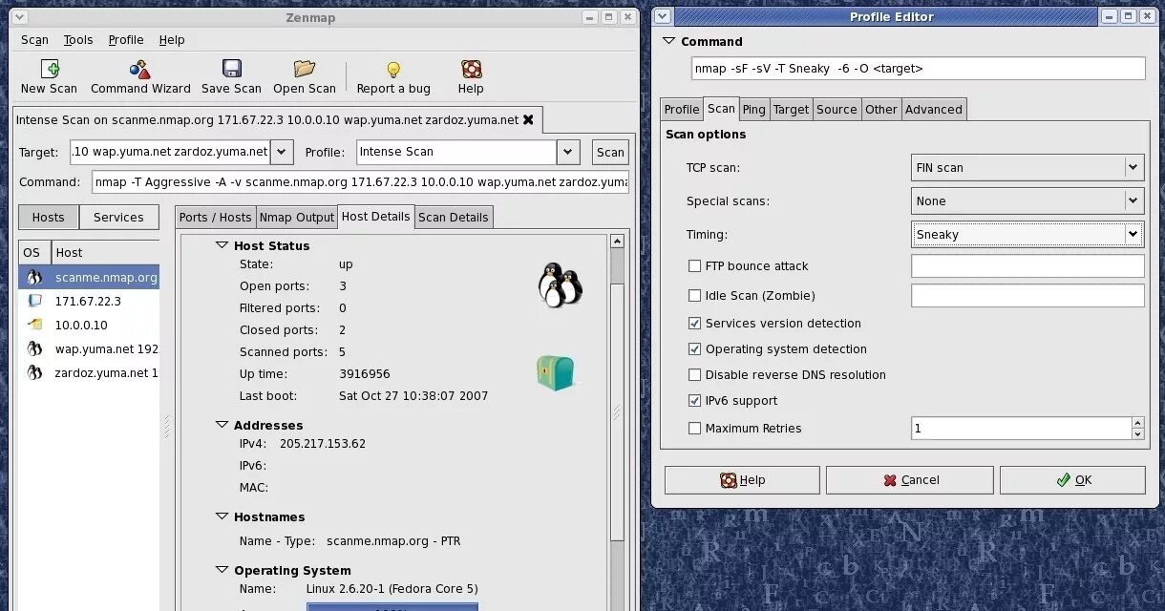Image resolution: width=1165 pixels, height=611 pixels.
Task: Open Zenmap window menu icon in title bar
Action: [20, 17]
